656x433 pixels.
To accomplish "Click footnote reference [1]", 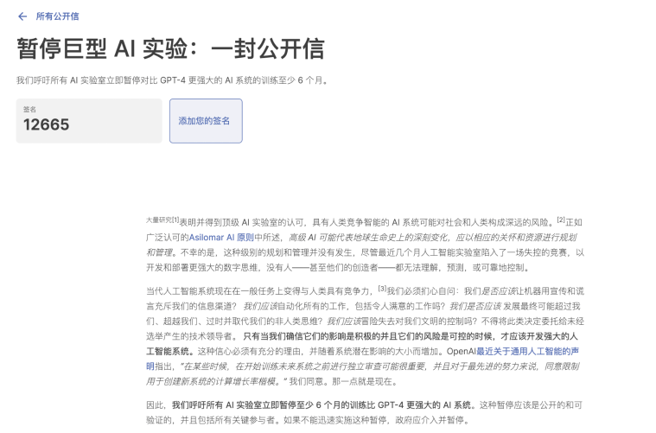I will (175, 220).
